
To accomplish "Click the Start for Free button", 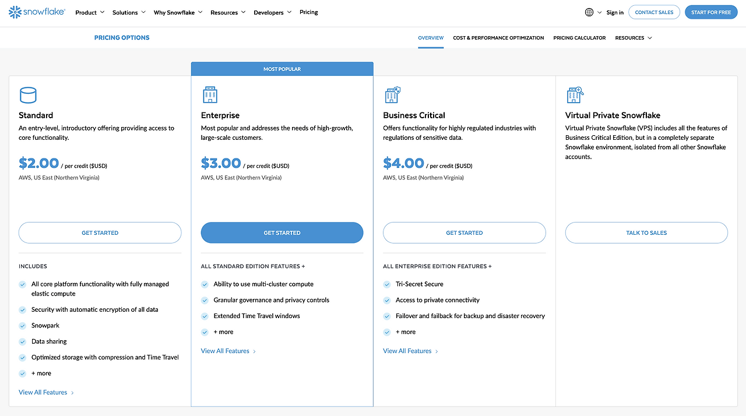I will coord(711,12).
